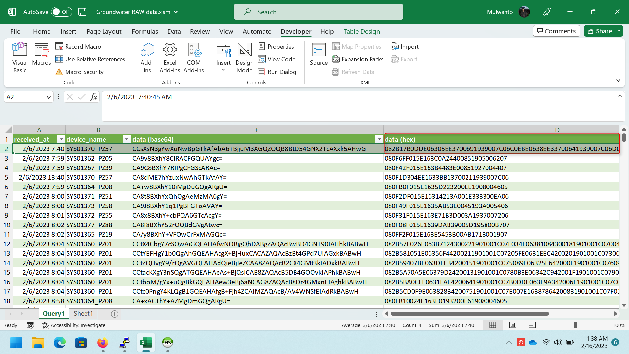Start Record Macro
This screenshot has width=629, height=354.
(78, 46)
